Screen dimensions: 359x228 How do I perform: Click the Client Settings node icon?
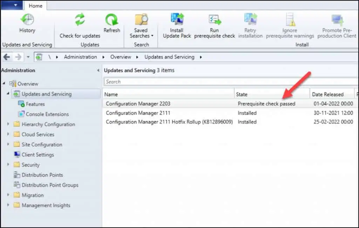(x=17, y=154)
